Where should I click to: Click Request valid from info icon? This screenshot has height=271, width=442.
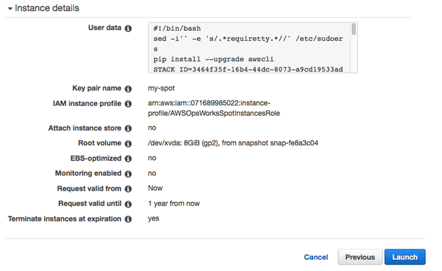click(x=128, y=189)
